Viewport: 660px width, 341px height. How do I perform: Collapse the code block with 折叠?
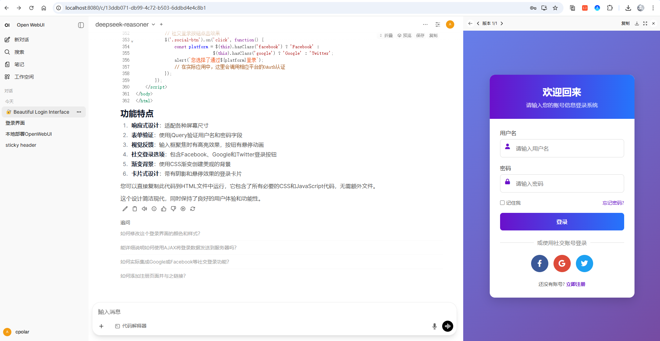(386, 35)
